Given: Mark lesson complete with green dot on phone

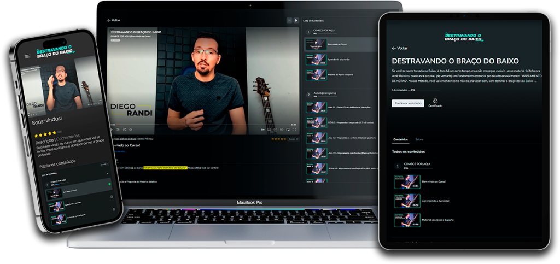Looking at the screenshot, I should click(x=110, y=184).
